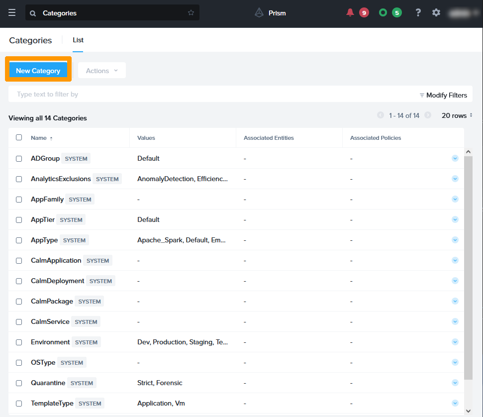Click the help question mark icon
The image size is (483, 417).
418,13
